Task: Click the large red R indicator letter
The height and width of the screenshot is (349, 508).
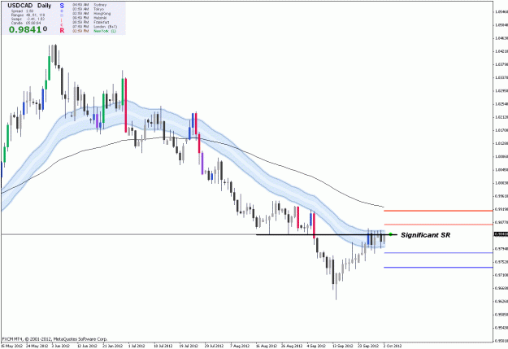Action: [x=62, y=30]
